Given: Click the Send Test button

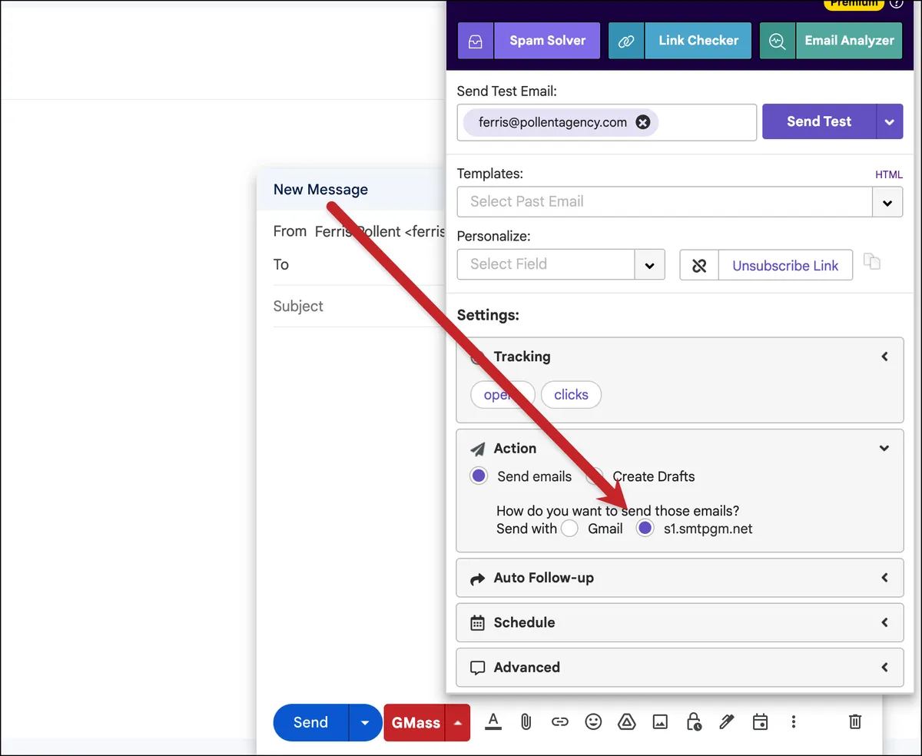Looking at the screenshot, I should 819,121.
